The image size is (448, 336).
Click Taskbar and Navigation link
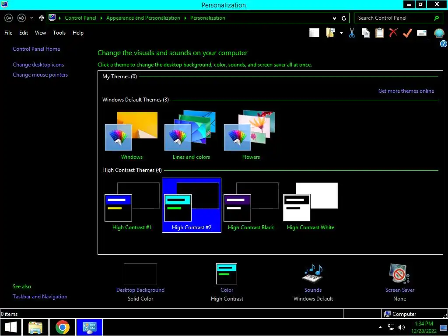(40, 297)
